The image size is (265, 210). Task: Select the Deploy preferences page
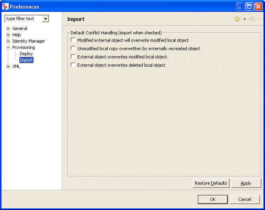pyautogui.click(x=26, y=54)
